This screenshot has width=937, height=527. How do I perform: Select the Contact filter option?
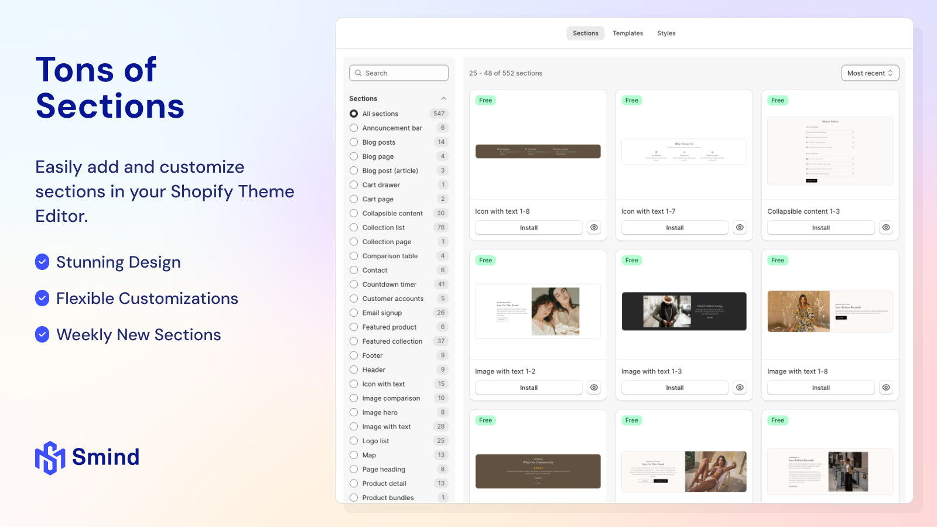pos(354,270)
